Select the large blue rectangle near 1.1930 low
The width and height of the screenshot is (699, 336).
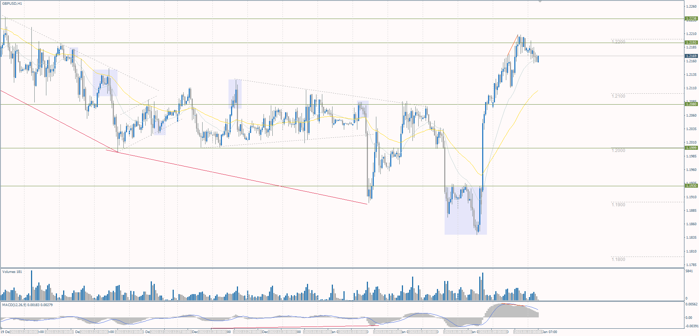click(x=465, y=210)
